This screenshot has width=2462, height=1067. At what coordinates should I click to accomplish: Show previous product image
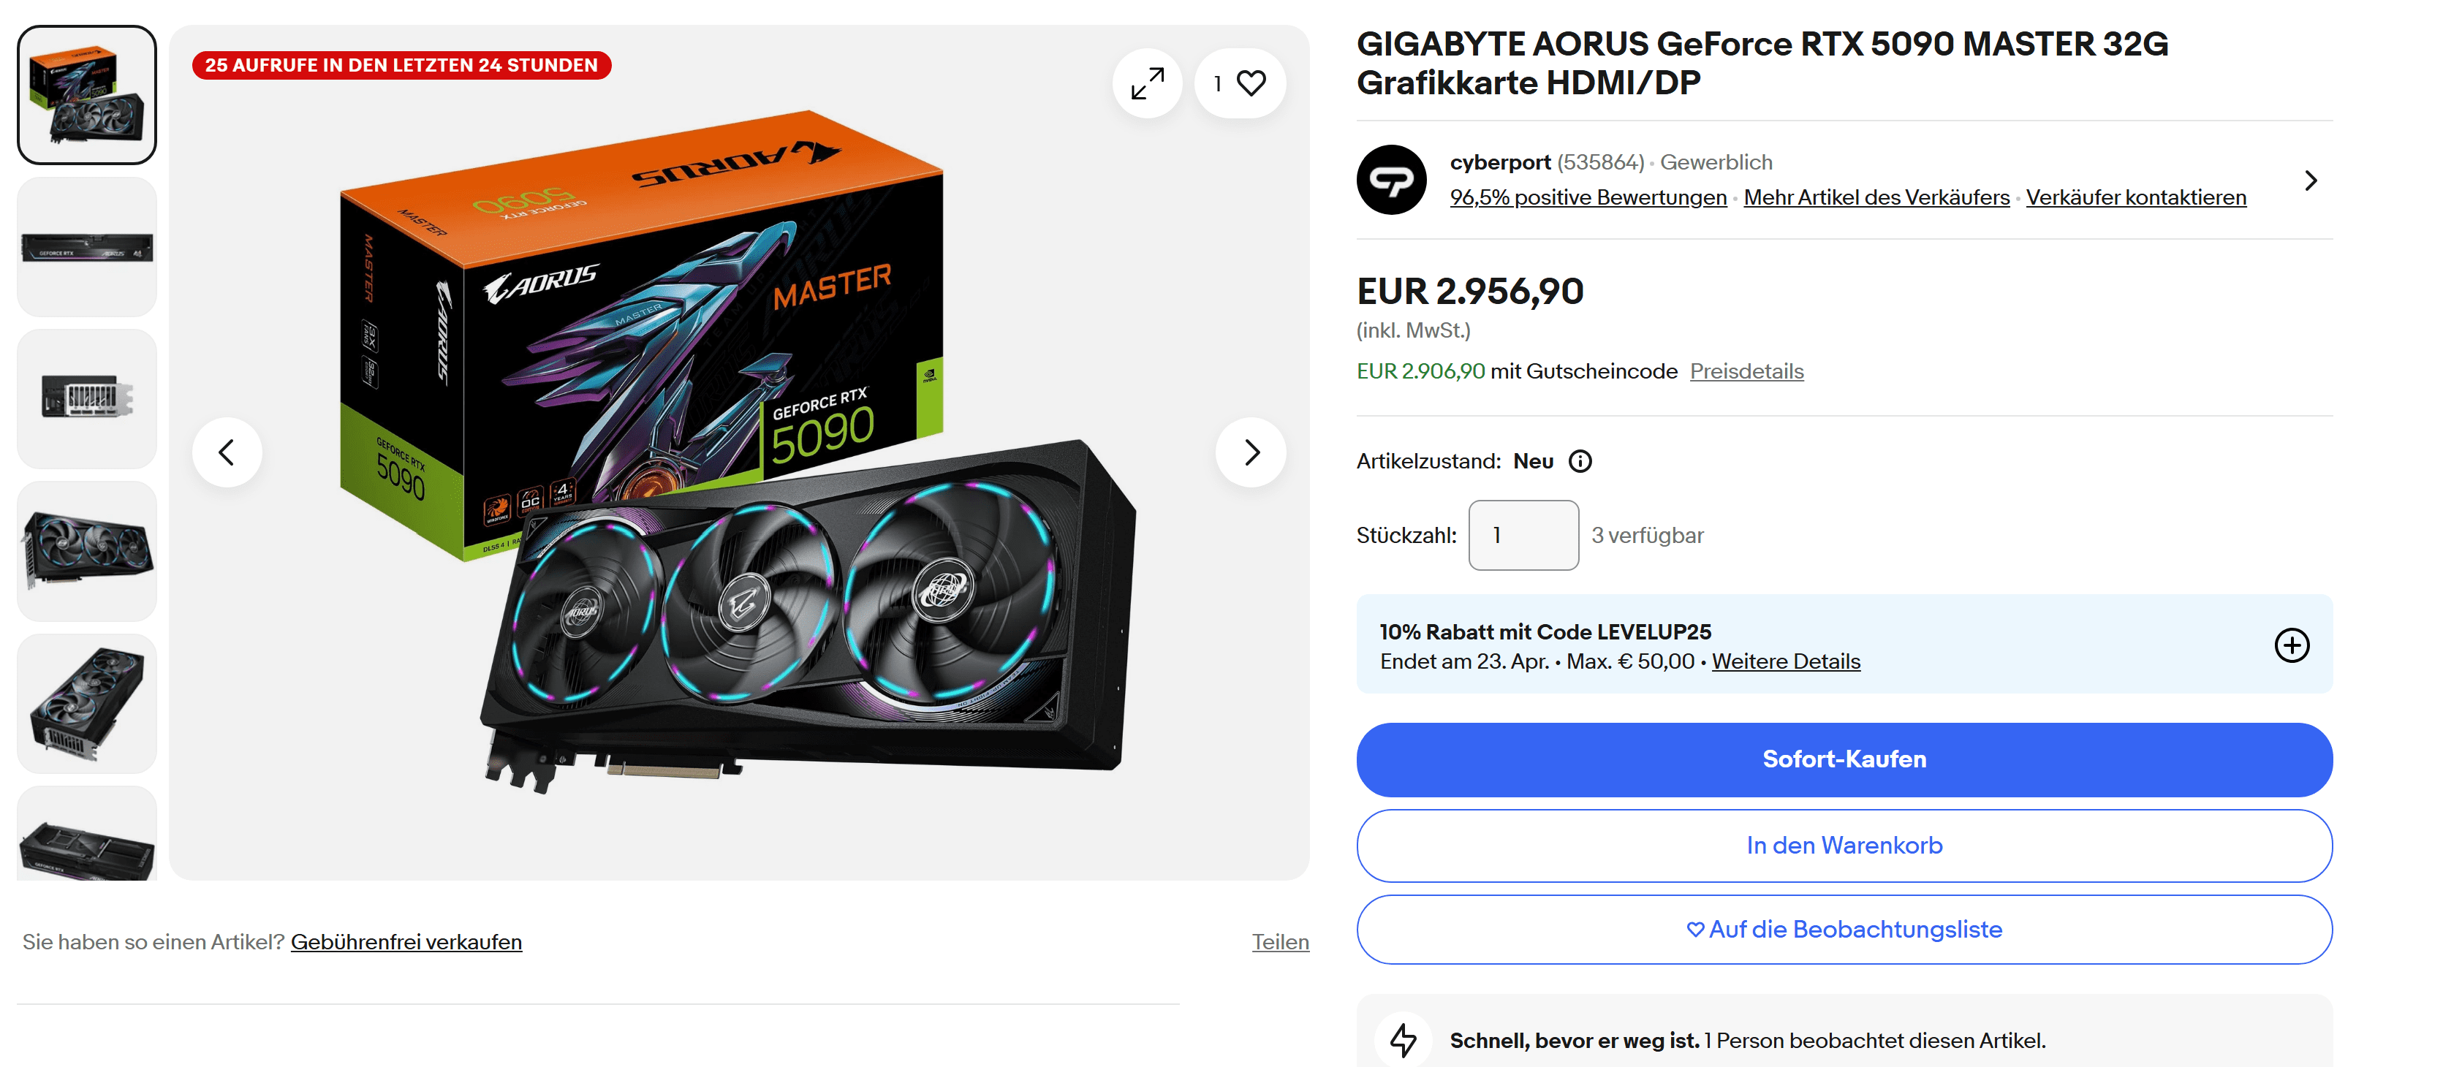click(227, 452)
